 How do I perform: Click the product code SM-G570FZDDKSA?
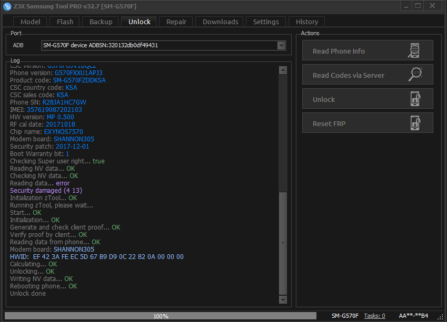(80, 80)
